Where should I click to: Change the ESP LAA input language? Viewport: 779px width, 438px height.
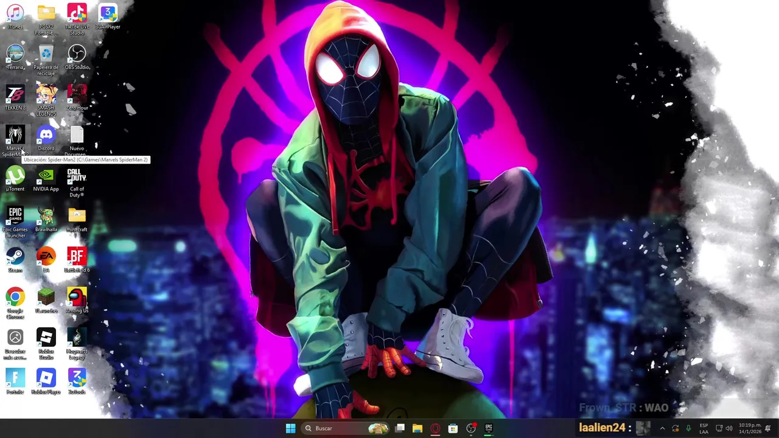[704, 428]
